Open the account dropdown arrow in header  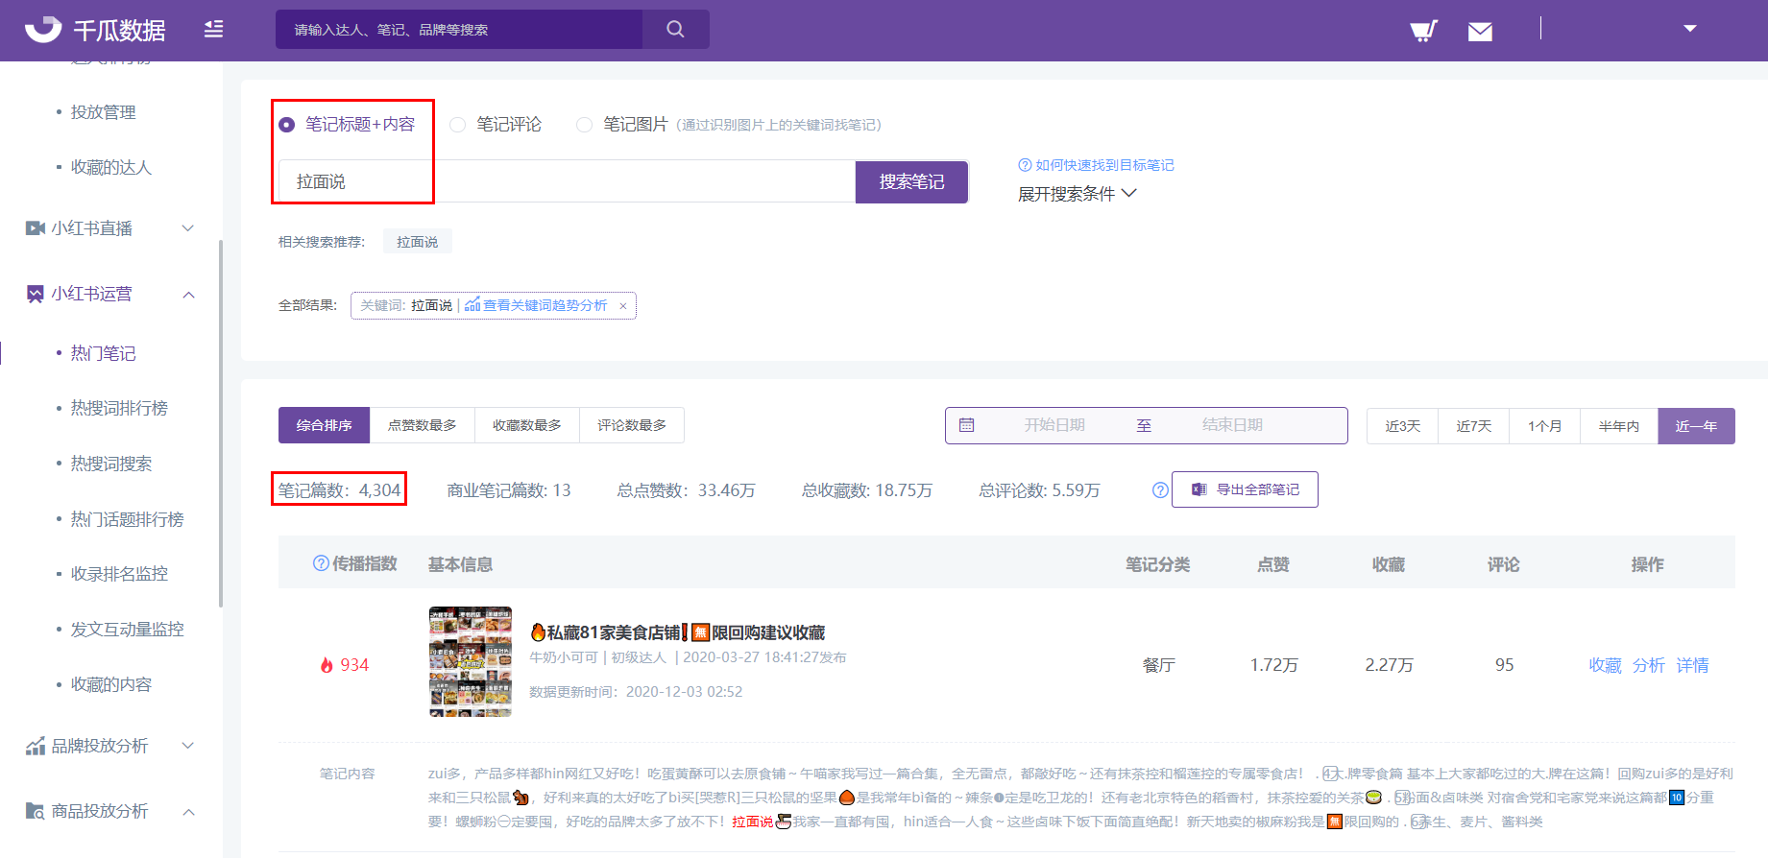tap(1690, 29)
